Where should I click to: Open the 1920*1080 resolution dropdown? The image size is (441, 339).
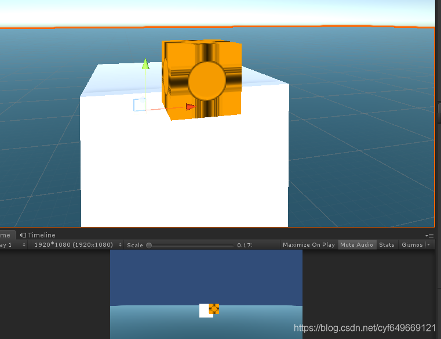pos(77,245)
